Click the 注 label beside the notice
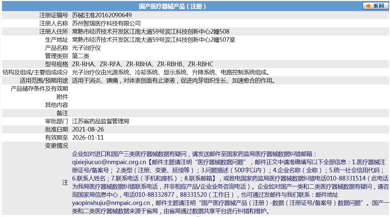The image size is (390, 217). [65, 182]
